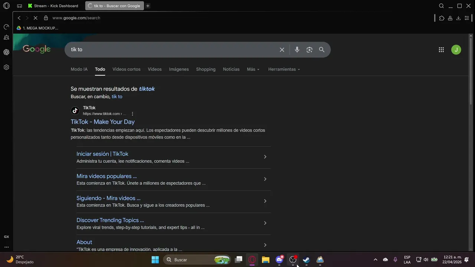Open the extensions puzzle icon
The width and height of the screenshot is (475, 267).
[x=442, y=18]
